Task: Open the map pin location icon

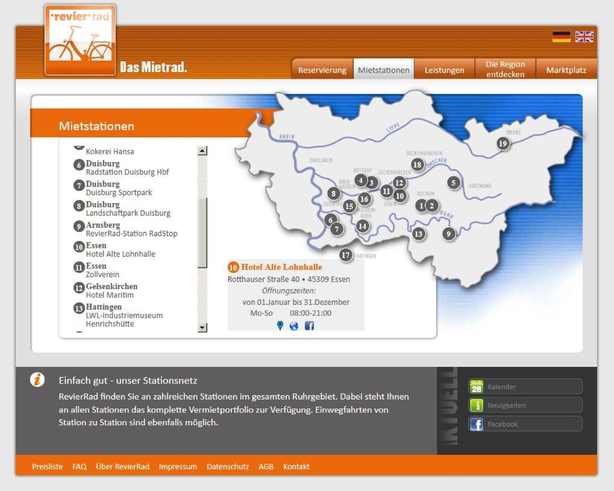Action: [280, 325]
